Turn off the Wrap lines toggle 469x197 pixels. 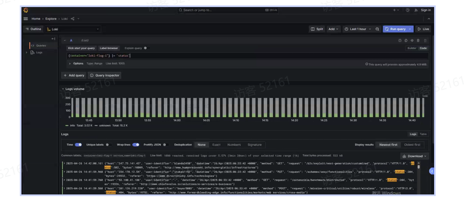click(x=136, y=145)
